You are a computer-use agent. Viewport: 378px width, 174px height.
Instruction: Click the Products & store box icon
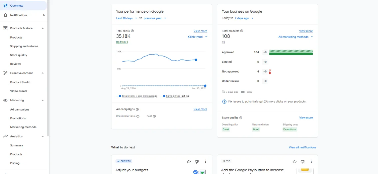coord(5,28)
